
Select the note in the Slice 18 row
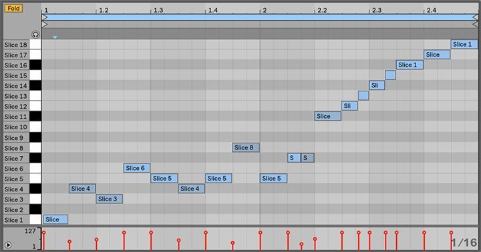click(464, 45)
